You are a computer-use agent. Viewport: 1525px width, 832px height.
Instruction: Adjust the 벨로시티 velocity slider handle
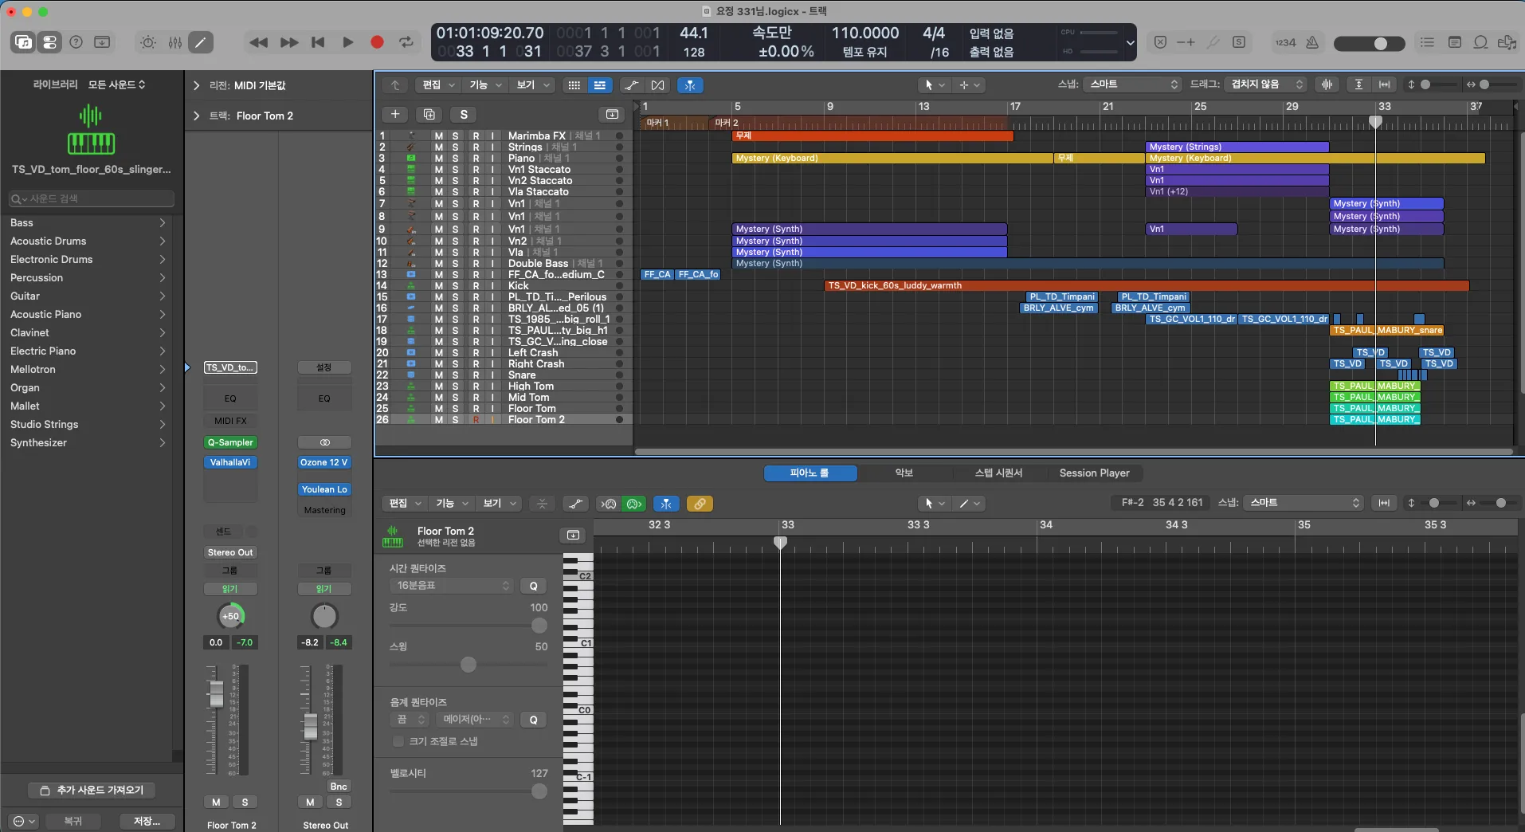pos(539,791)
